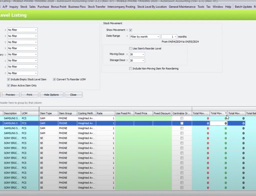Open the Bonus Point menu
256x196 pixels.
(x=59, y=7)
